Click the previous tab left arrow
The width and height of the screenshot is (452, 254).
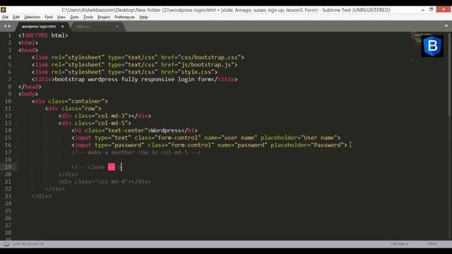coord(5,26)
